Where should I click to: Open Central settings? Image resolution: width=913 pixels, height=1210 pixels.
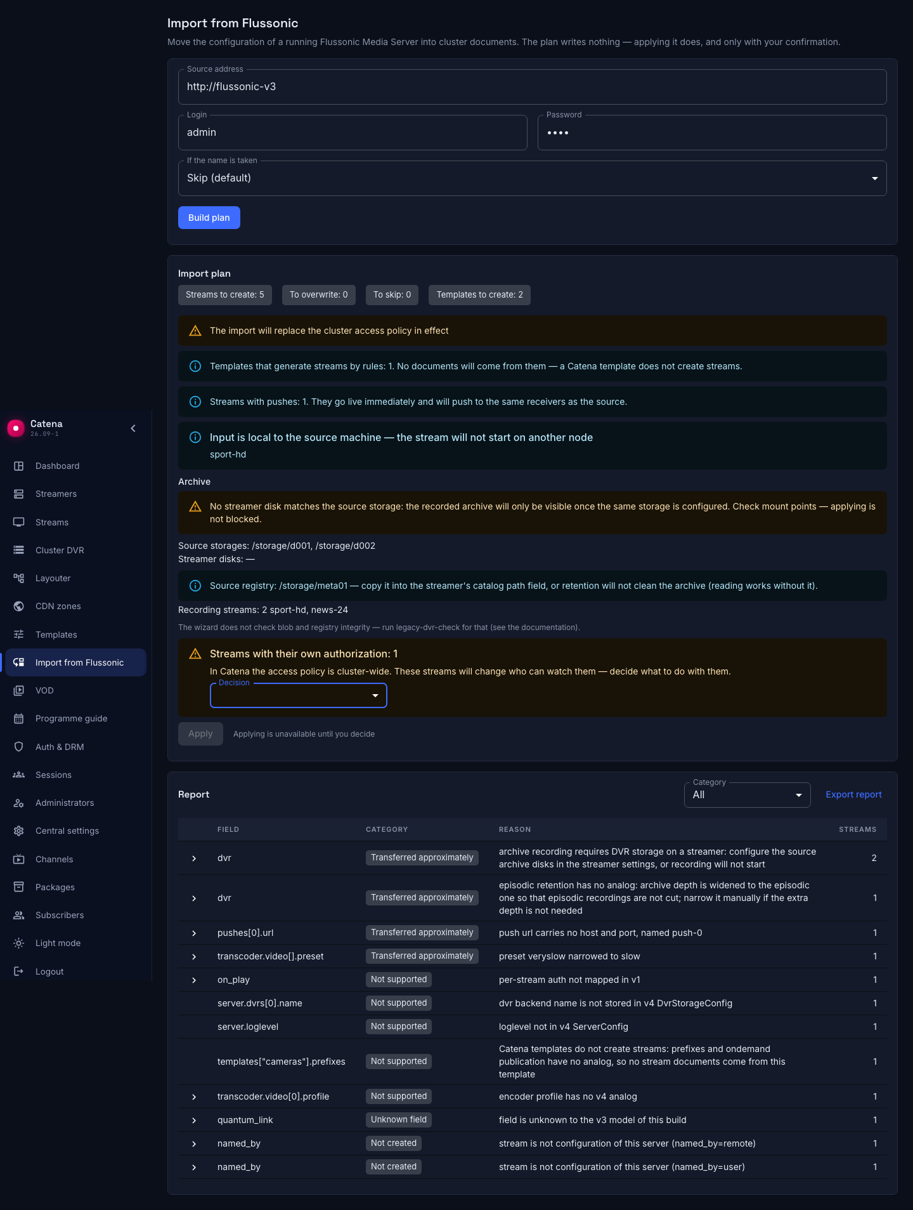pos(76,831)
